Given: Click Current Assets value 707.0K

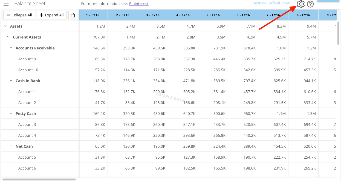Looking at the screenshot, I should tap(99, 37).
